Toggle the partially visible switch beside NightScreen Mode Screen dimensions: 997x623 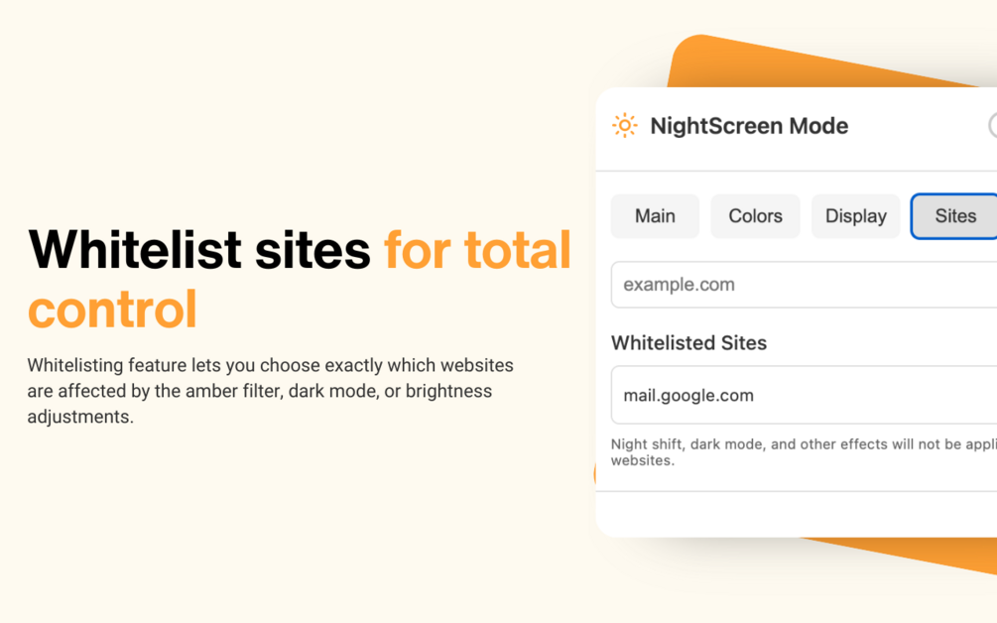pos(993,125)
